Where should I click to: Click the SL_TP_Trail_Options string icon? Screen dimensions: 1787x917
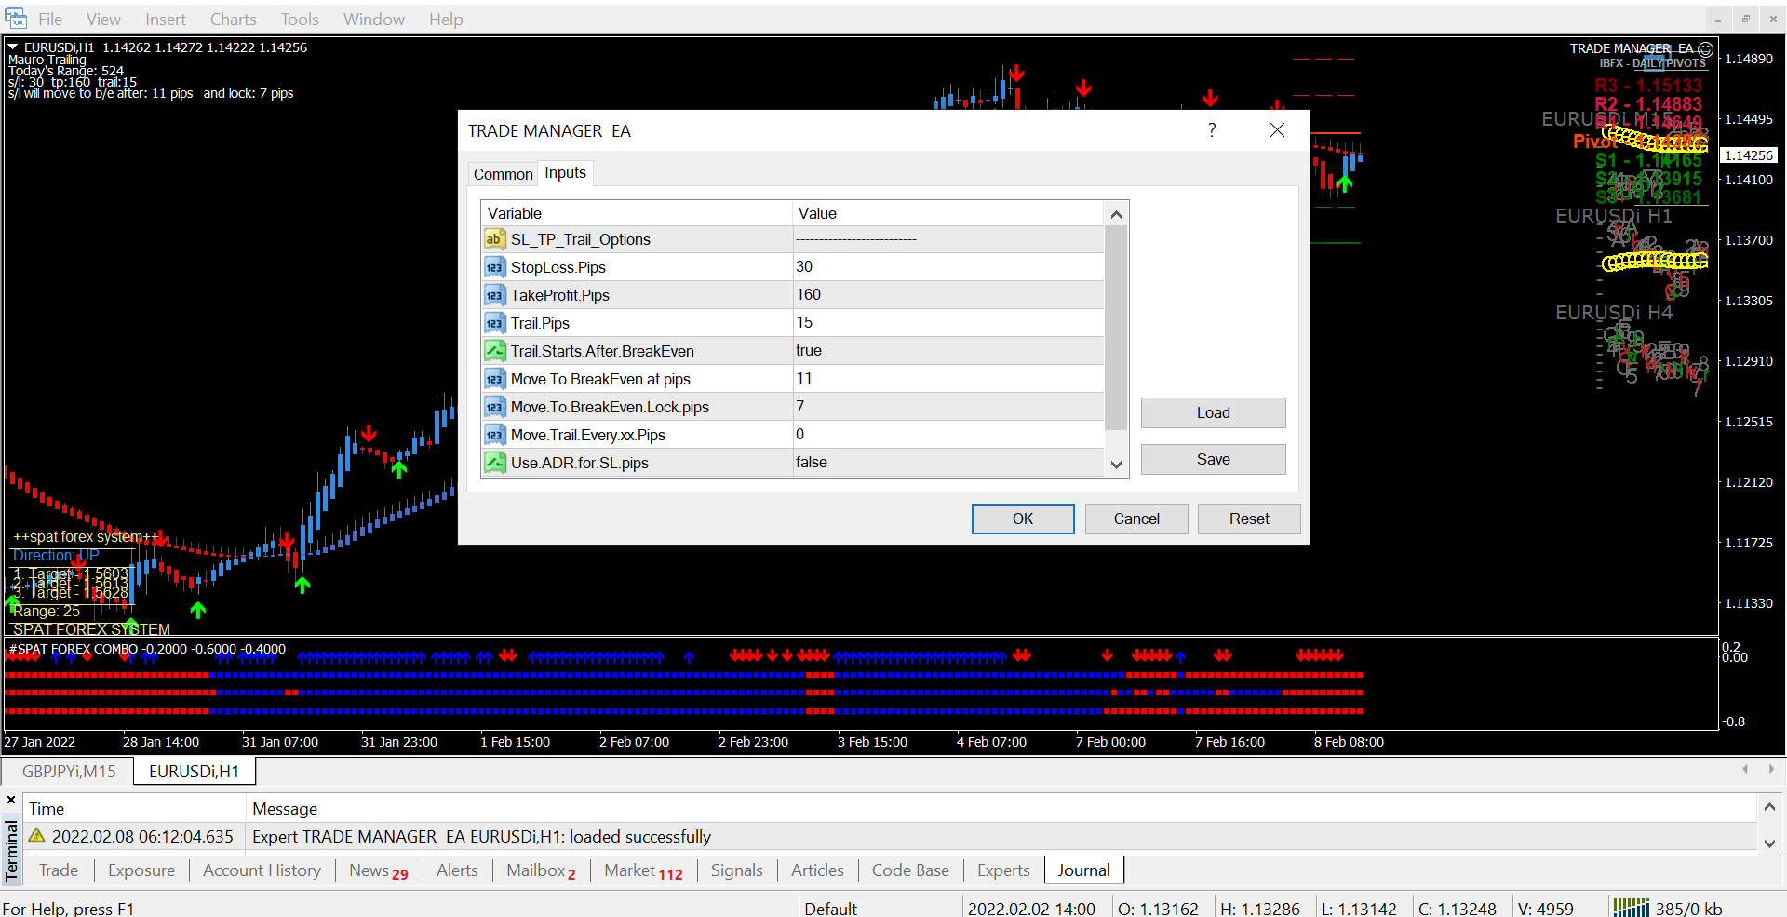494,239
